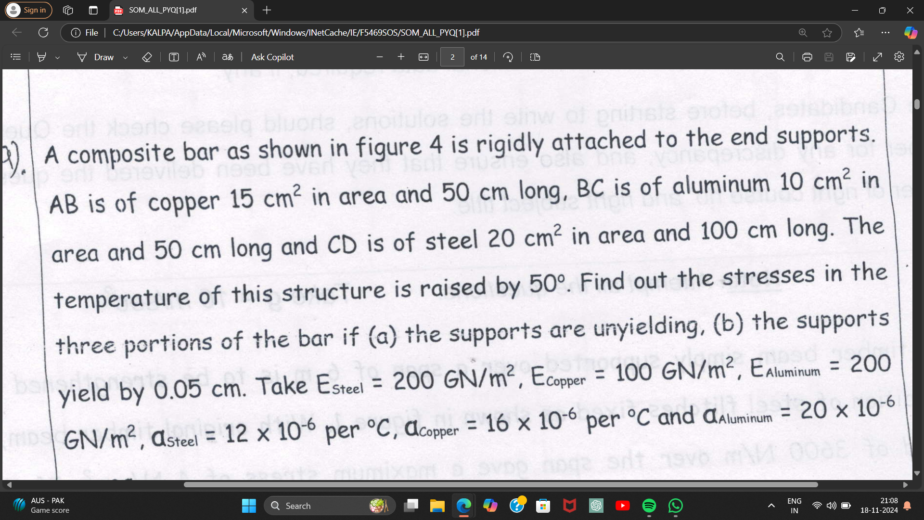
Task: Click Save as icon
Action: tap(850, 57)
